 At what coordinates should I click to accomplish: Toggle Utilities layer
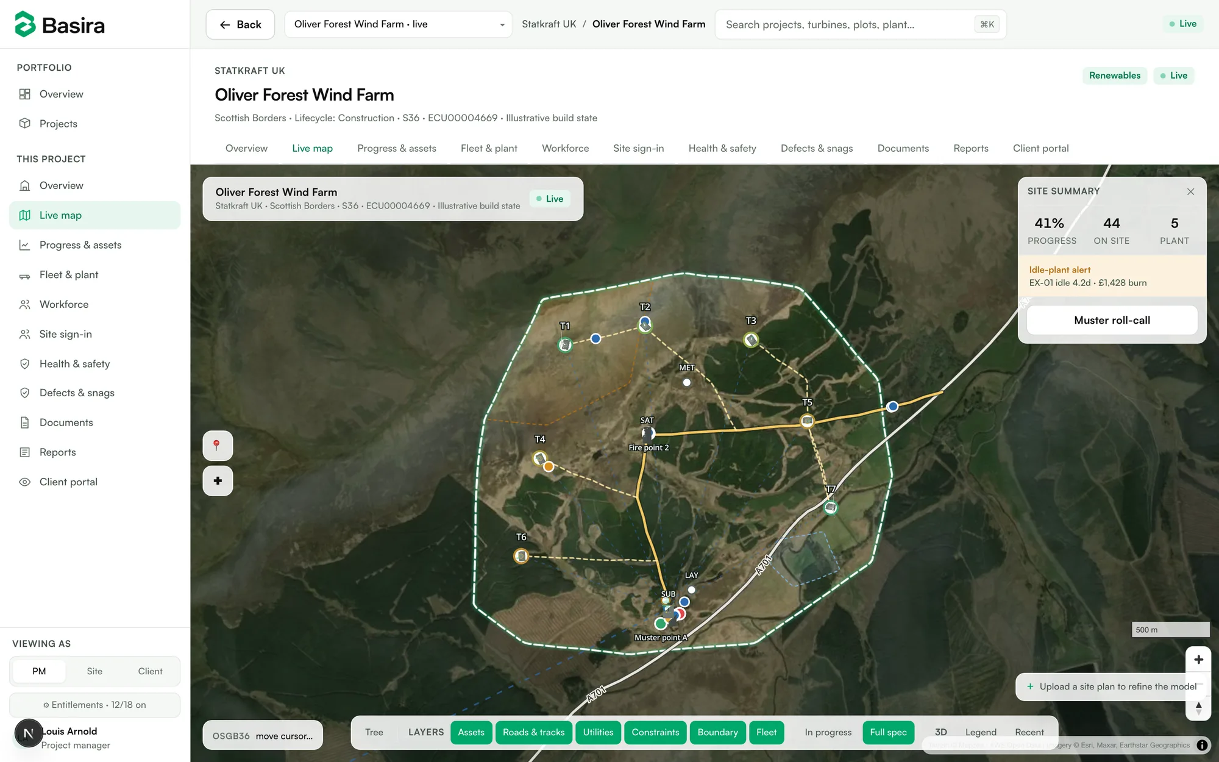598,732
